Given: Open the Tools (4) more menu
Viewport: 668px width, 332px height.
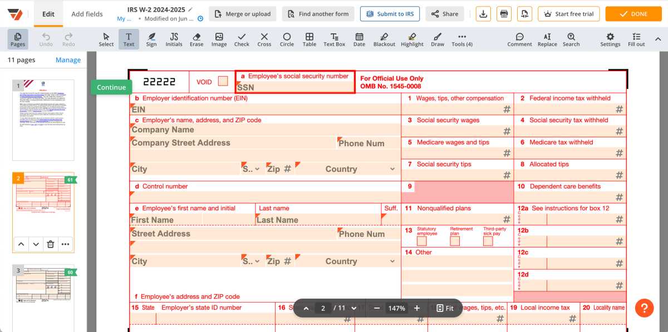Looking at the screenshot, I should pos(461,39).
